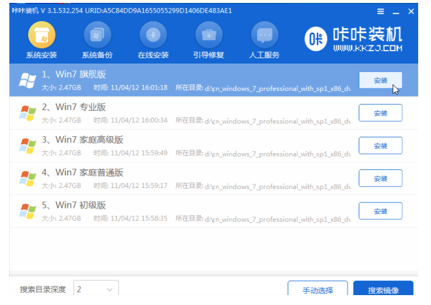Click the WWW.KKZJ.COM website text
The width and height of the screenshot is (431, 305).
(368, 48)
